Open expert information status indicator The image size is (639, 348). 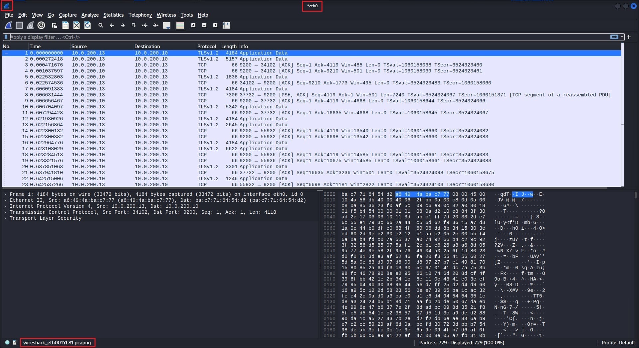pyautogui.click(x=7, y=342)
